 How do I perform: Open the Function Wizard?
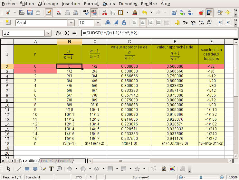[x=59, y=33]
